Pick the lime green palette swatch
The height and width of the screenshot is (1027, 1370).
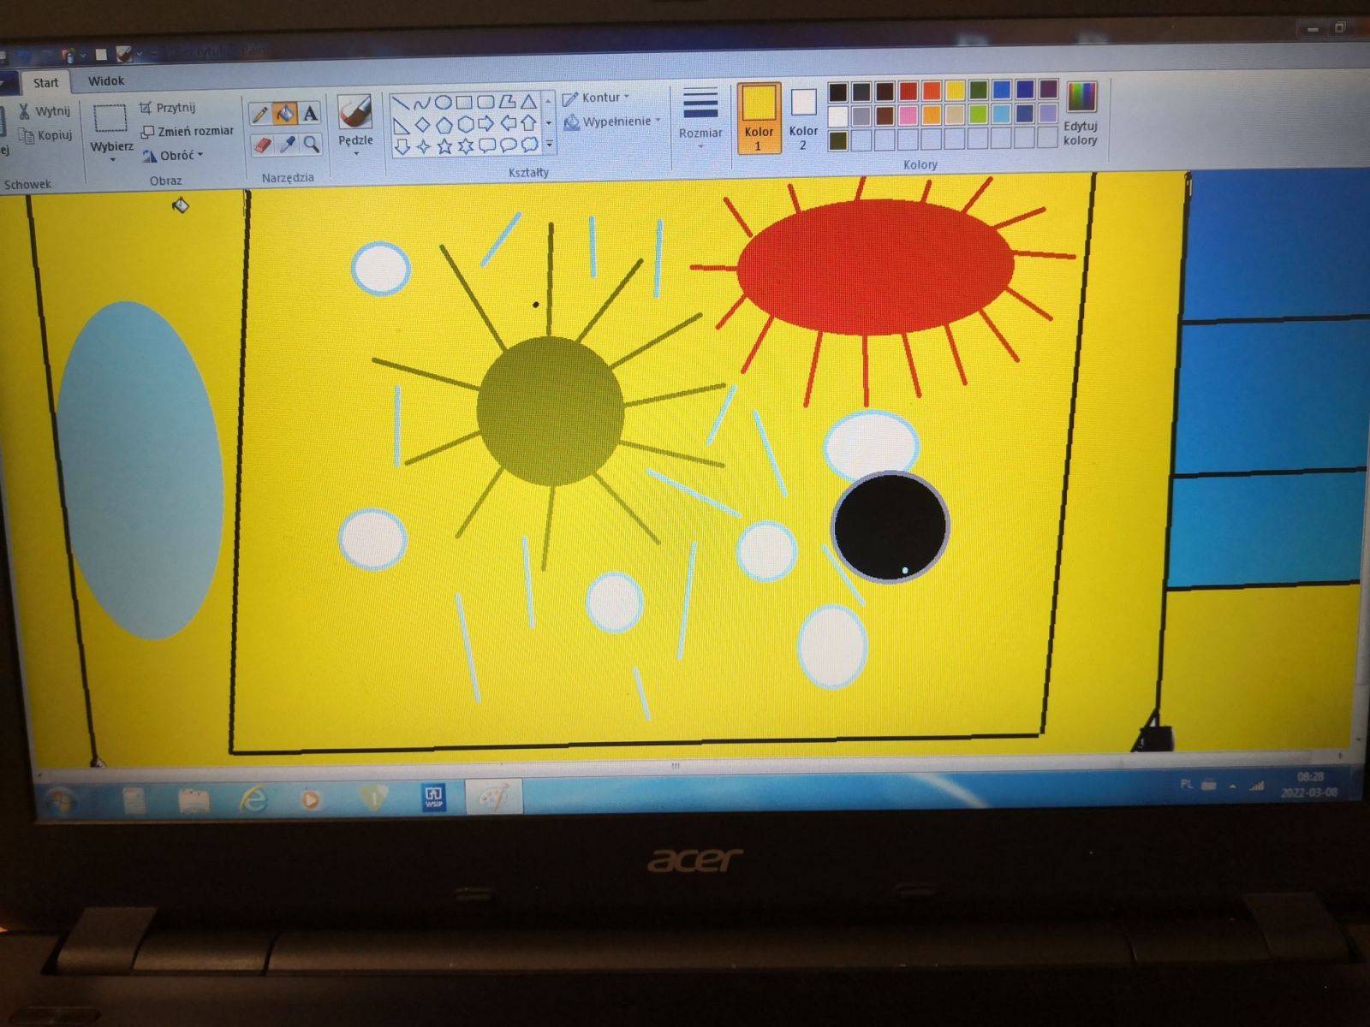pos(979,114)
